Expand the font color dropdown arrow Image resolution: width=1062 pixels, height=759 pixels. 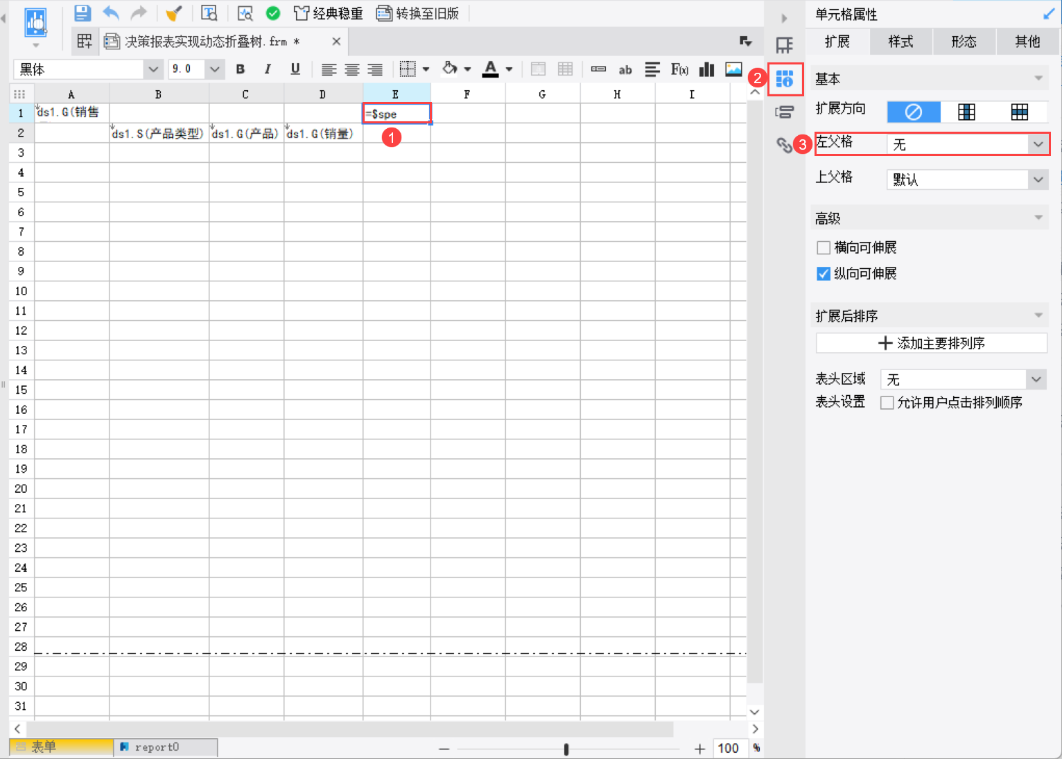pos(509,69)
